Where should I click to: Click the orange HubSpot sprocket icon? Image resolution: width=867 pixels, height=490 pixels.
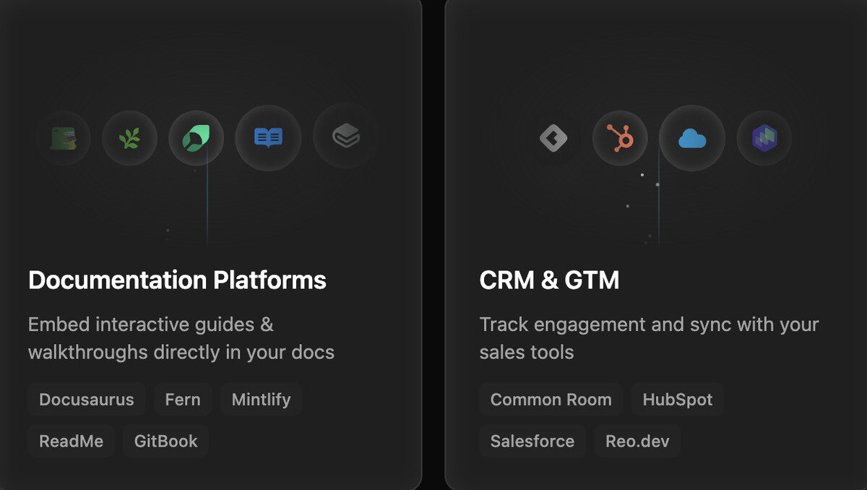(x=620, y=137)
